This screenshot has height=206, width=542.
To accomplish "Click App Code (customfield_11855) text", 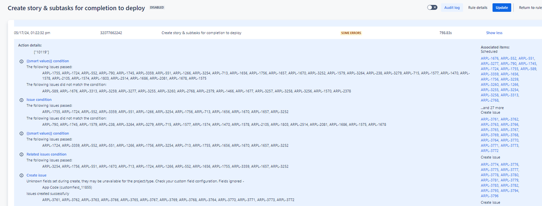I will click(x=67, y=188).
